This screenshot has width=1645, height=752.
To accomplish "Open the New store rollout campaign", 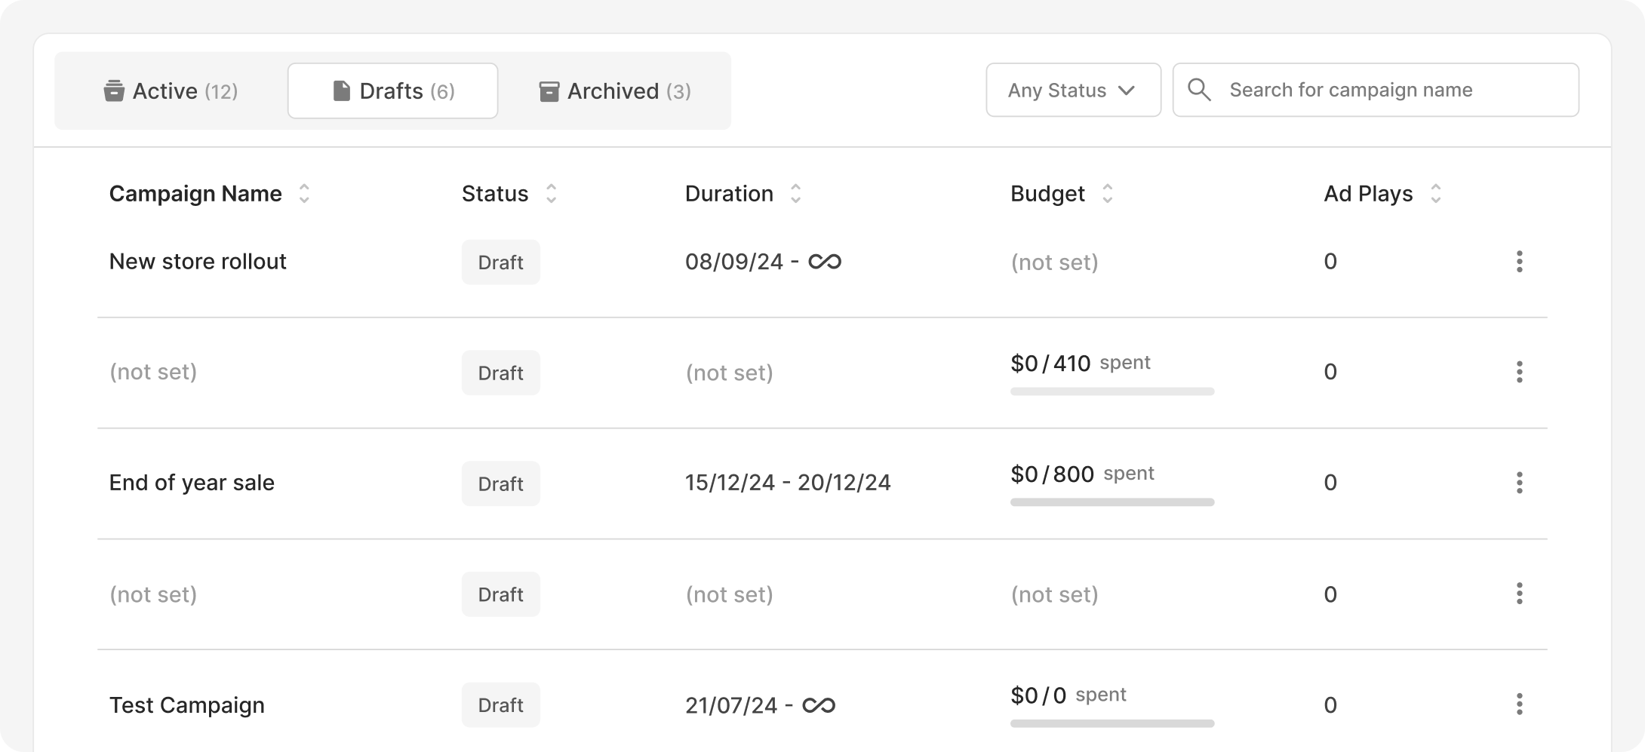I will point(198,262).
